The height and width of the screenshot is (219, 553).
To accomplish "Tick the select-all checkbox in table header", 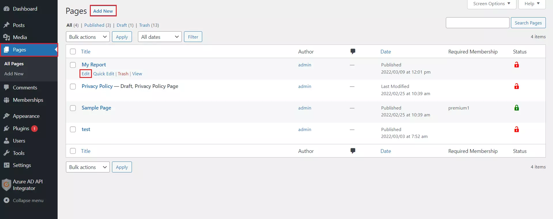I will point(73,51).
